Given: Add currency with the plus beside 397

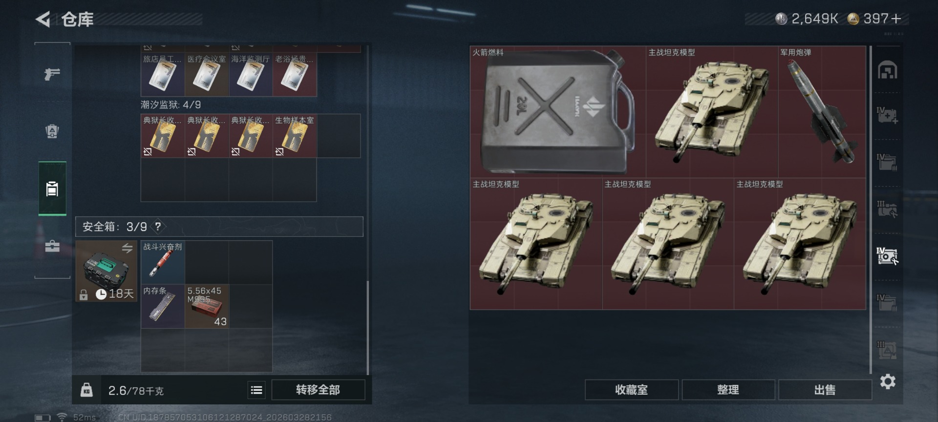Looking at the screenshot, I should [896, 19].
